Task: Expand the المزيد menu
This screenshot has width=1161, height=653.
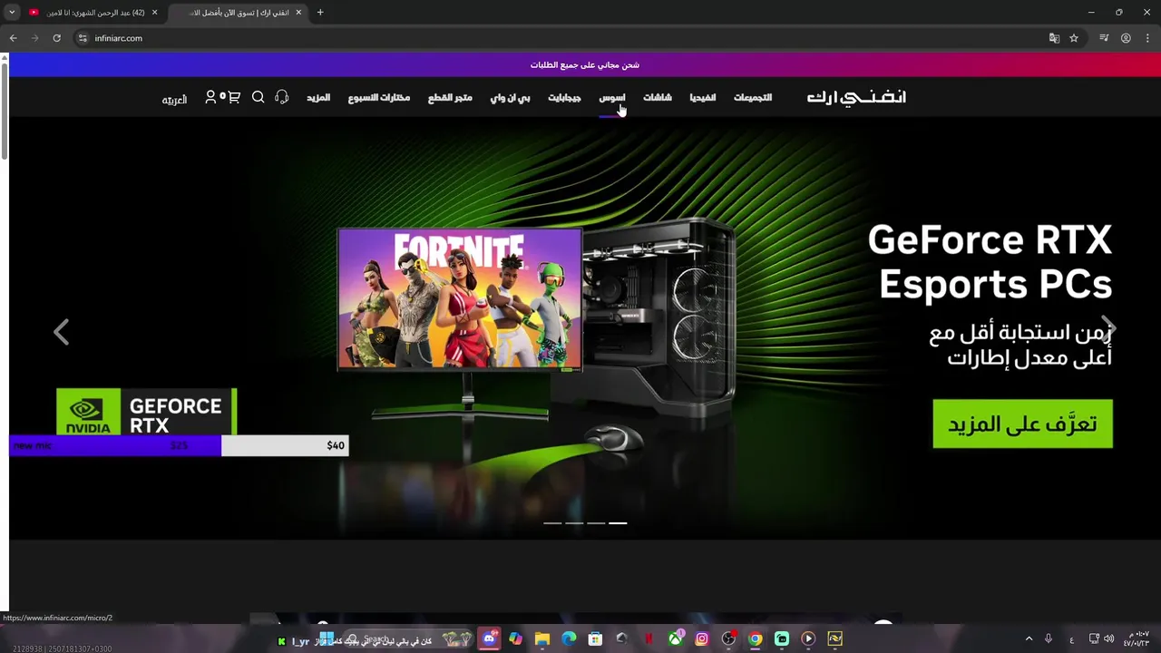Action: 318,97
